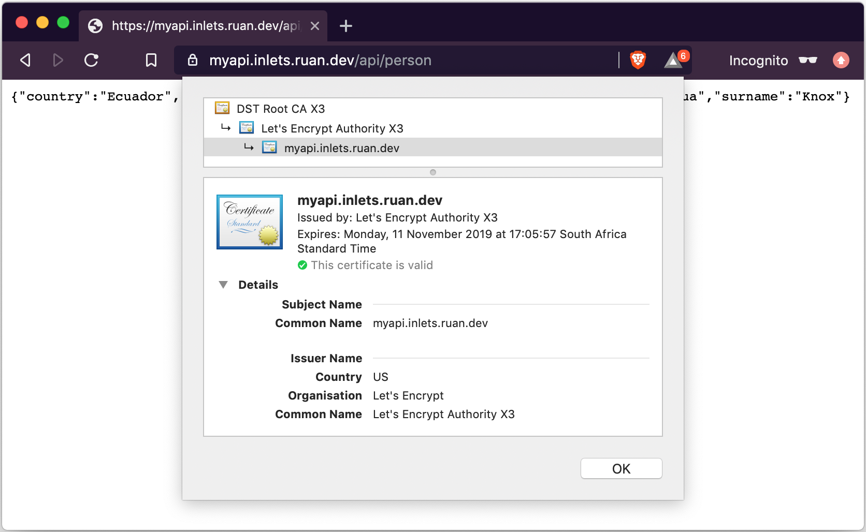Click the green valid checkmark icon
This screenshot has height=532, width=866.
tap(302, 265)
